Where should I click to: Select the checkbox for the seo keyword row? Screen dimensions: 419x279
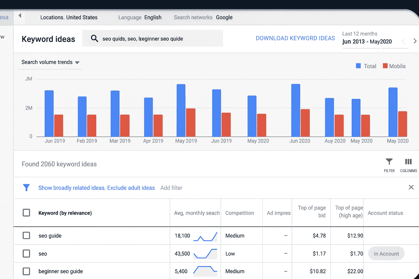coord(26,253)
